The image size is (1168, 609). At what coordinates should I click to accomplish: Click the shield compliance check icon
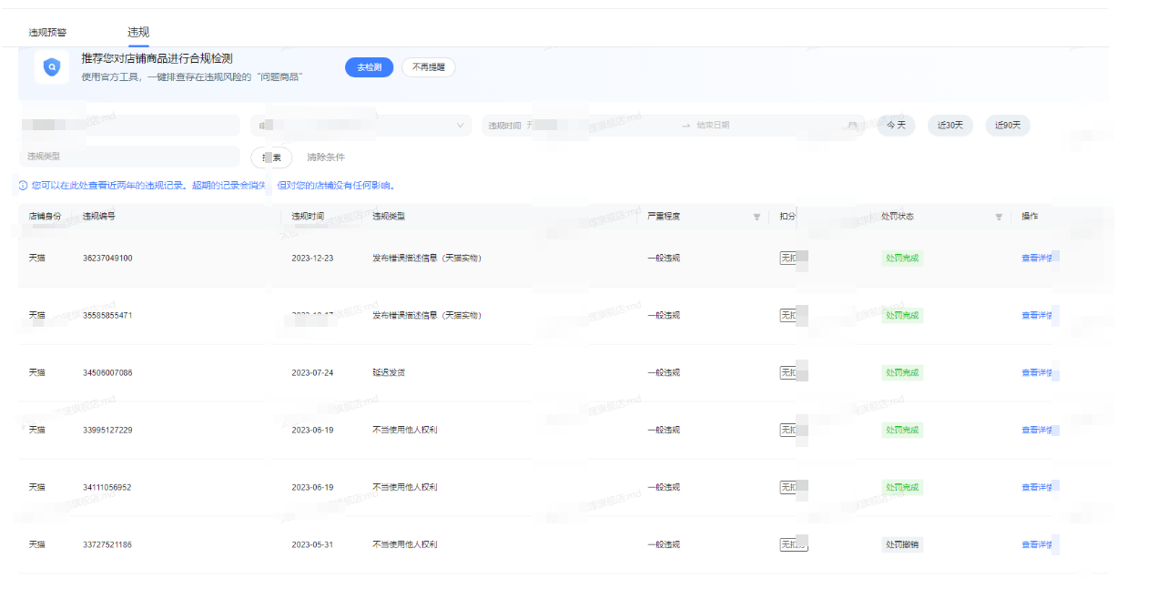point(52,67)
